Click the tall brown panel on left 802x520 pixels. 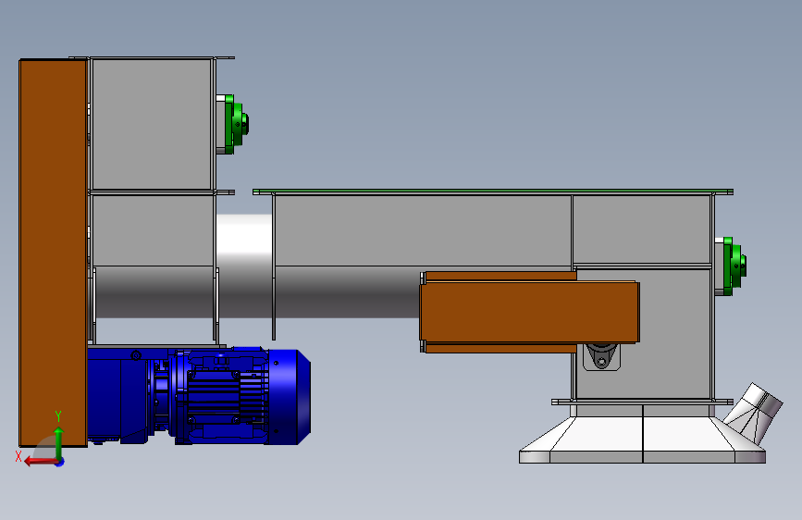click(54, 253)
